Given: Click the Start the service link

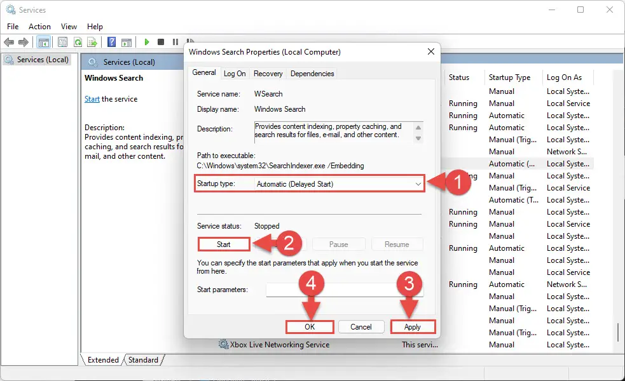Looking at the screenshot, I should [x=92, y=99].
